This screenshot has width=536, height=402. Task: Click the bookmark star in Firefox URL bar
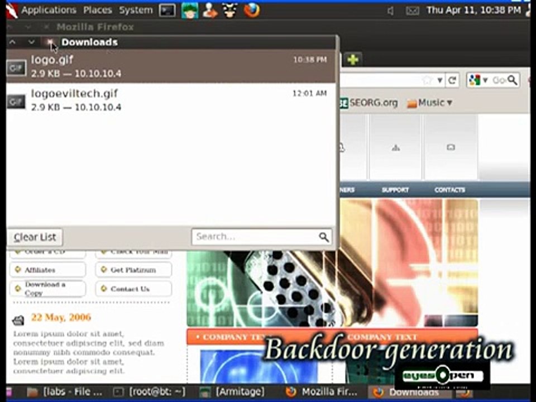427,80
